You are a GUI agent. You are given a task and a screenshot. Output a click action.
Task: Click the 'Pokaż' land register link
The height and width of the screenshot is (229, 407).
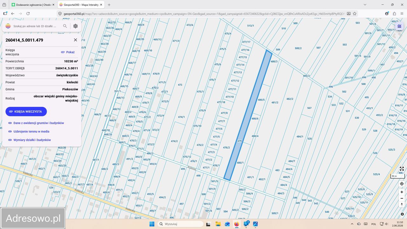68,52
